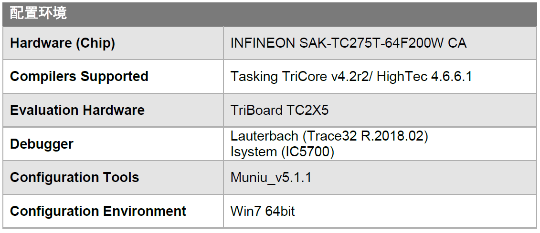Screen dimensions: 540x233
Task: Select the Configuration Environment label
Action: click(x=98, y=211)
